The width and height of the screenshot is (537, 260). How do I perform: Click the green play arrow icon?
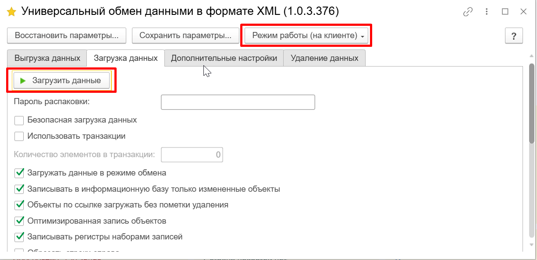23,81
